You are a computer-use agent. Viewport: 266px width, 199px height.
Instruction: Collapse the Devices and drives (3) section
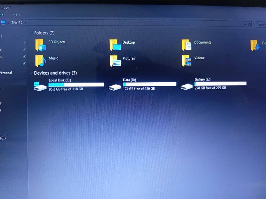coord(31,73)
